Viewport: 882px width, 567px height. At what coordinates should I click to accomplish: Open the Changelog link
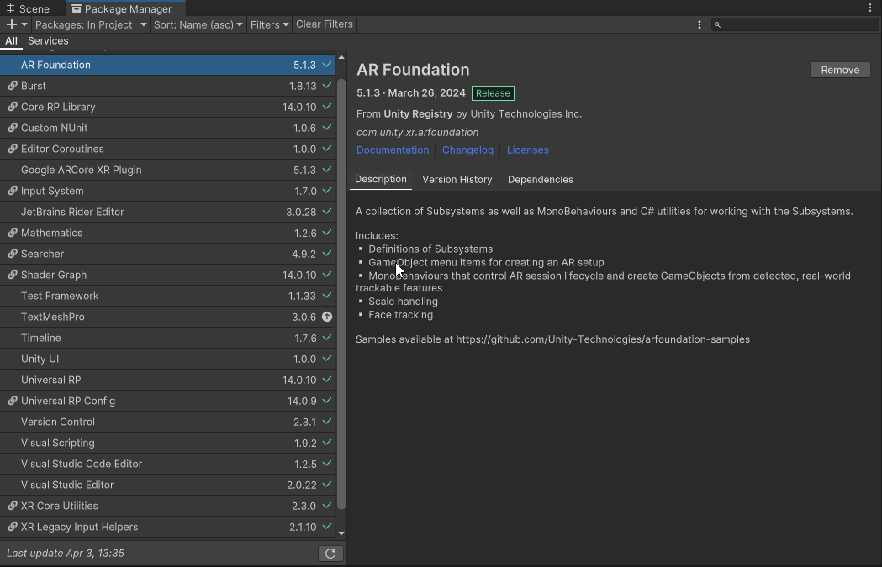(x=467, y=150)
